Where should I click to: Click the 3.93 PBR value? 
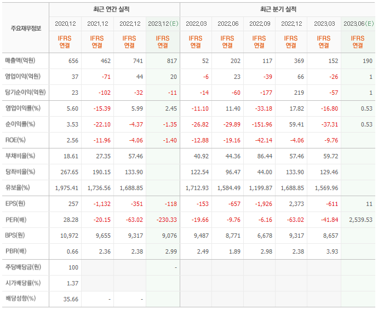(x=332, y=252)
